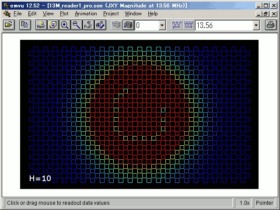Open the Help menu
Screen dimensions: 280x210
point(153,14)
